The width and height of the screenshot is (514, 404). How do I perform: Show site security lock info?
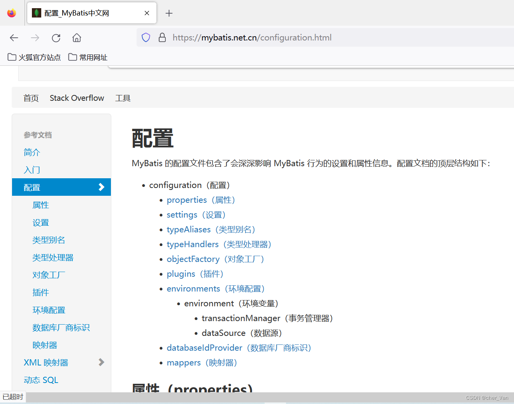162,37
